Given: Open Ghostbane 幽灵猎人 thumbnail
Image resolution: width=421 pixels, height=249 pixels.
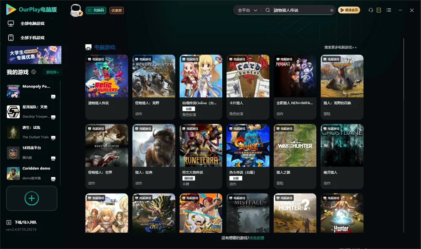Looking at the screenshot, I should coord(342,146).
